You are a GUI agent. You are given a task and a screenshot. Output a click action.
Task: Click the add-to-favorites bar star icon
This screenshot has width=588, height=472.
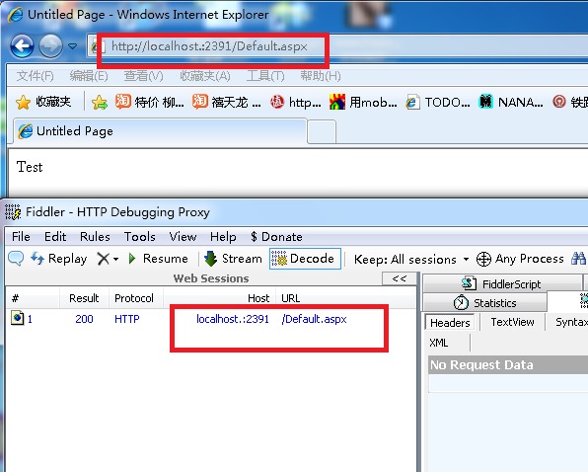[x=100, y=102]
